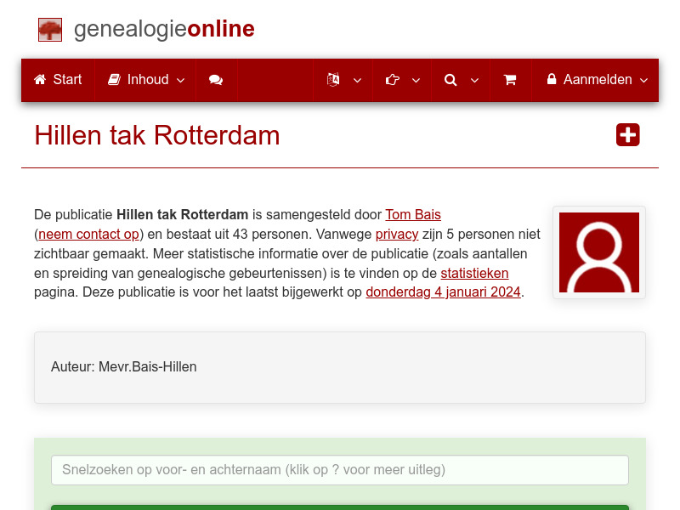Click the thumbs-up icon in the navbar
680x510 pixels.
pos(392,80)
